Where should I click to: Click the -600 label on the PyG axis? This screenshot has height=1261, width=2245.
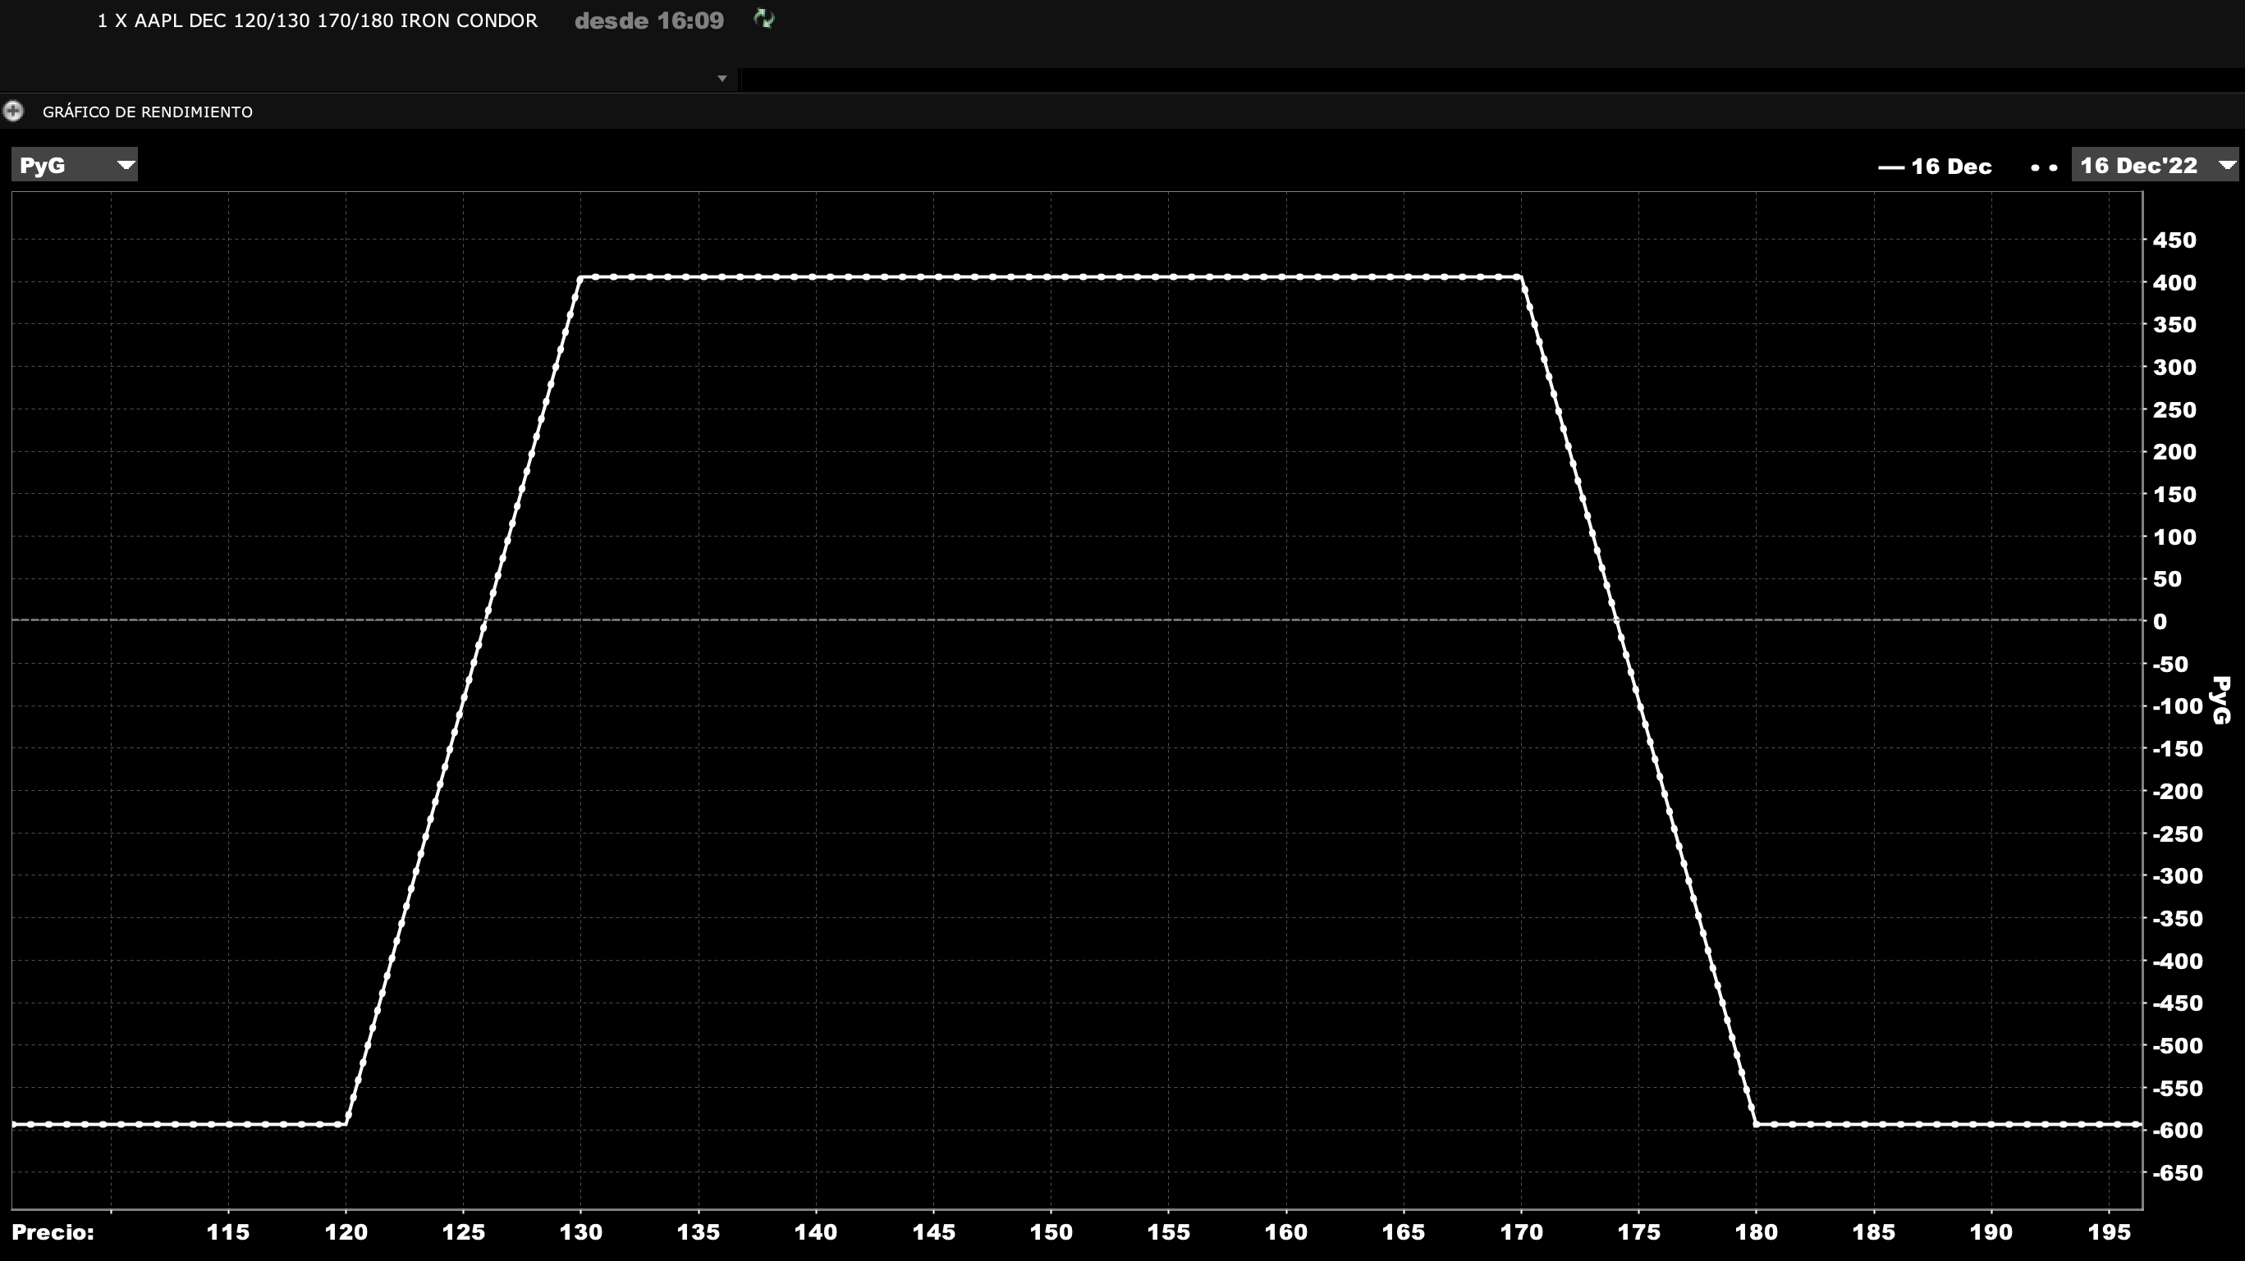(2177, 1130)
